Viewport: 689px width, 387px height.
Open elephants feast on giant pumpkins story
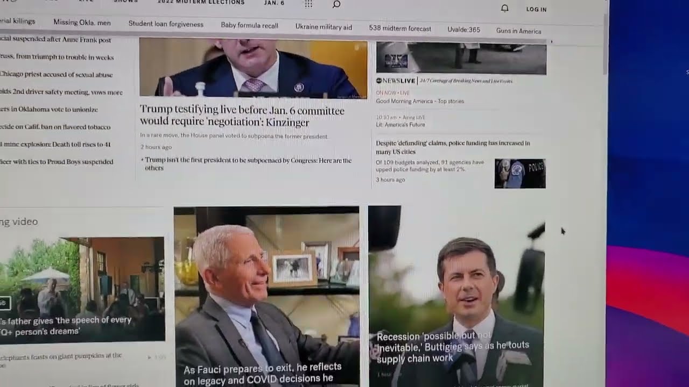61,359
